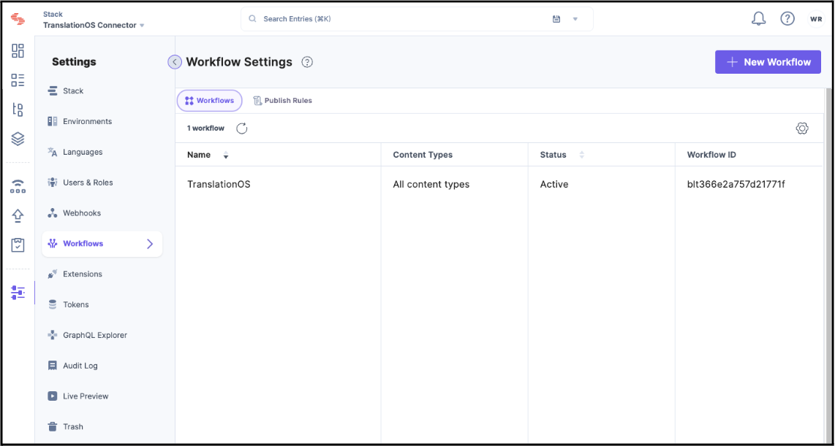
Task: Open the Content Models icon in left rail
Action: 18,110
